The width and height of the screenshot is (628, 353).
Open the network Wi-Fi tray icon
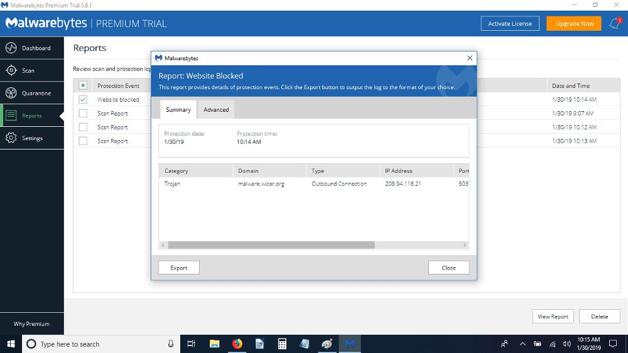point(552,344)
